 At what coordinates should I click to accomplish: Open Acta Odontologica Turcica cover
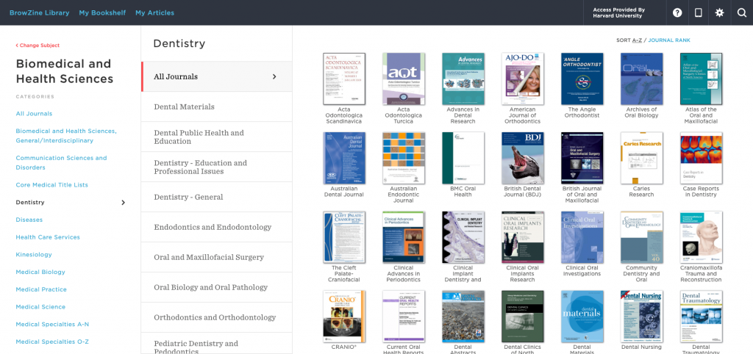(x=404, y=79)
